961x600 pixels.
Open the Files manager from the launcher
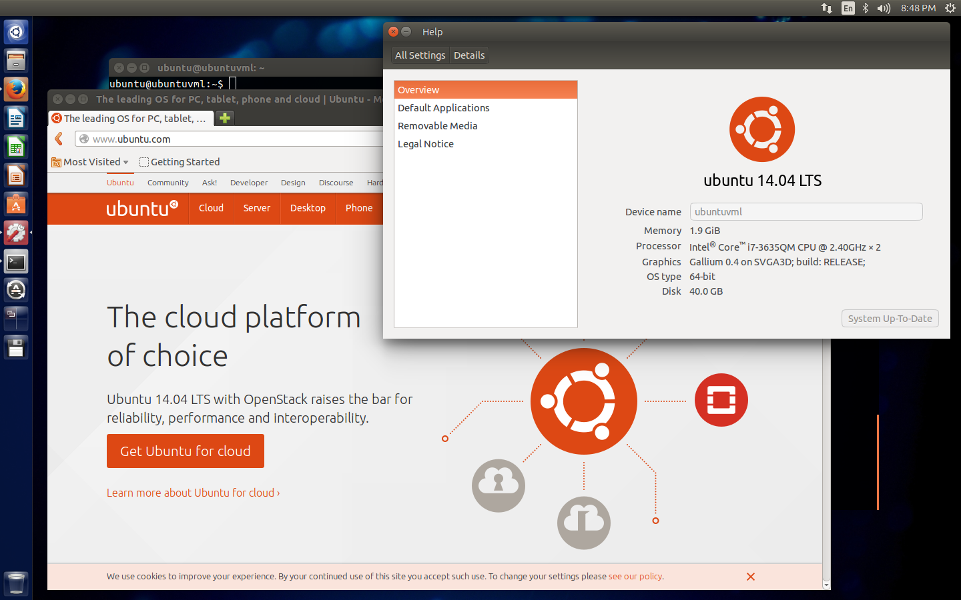(x=16, y=61)
